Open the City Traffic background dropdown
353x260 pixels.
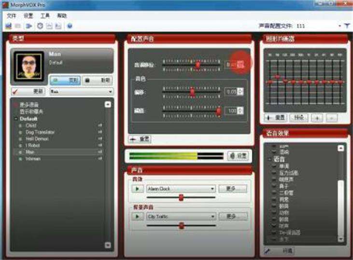[181, 217]
